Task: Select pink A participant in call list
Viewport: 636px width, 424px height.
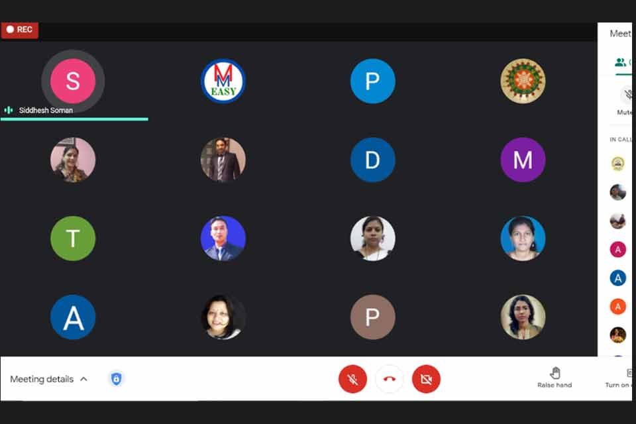Action: (x=617, y=249)
